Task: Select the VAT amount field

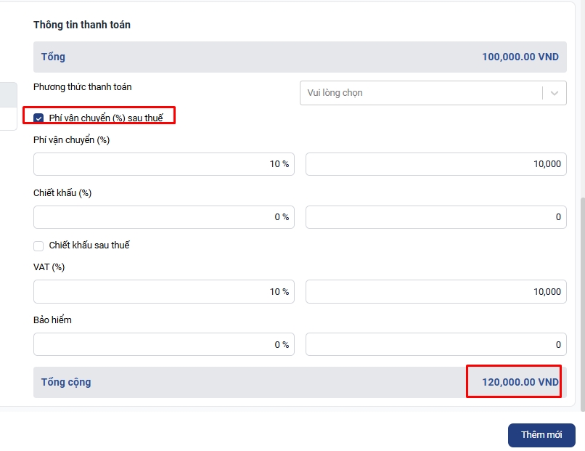Action: coord(435,292)
